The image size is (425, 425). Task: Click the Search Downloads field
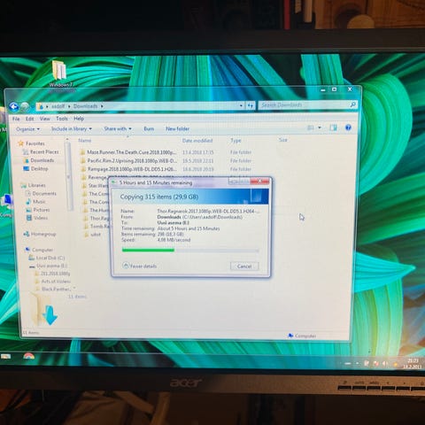coord(304,104)
